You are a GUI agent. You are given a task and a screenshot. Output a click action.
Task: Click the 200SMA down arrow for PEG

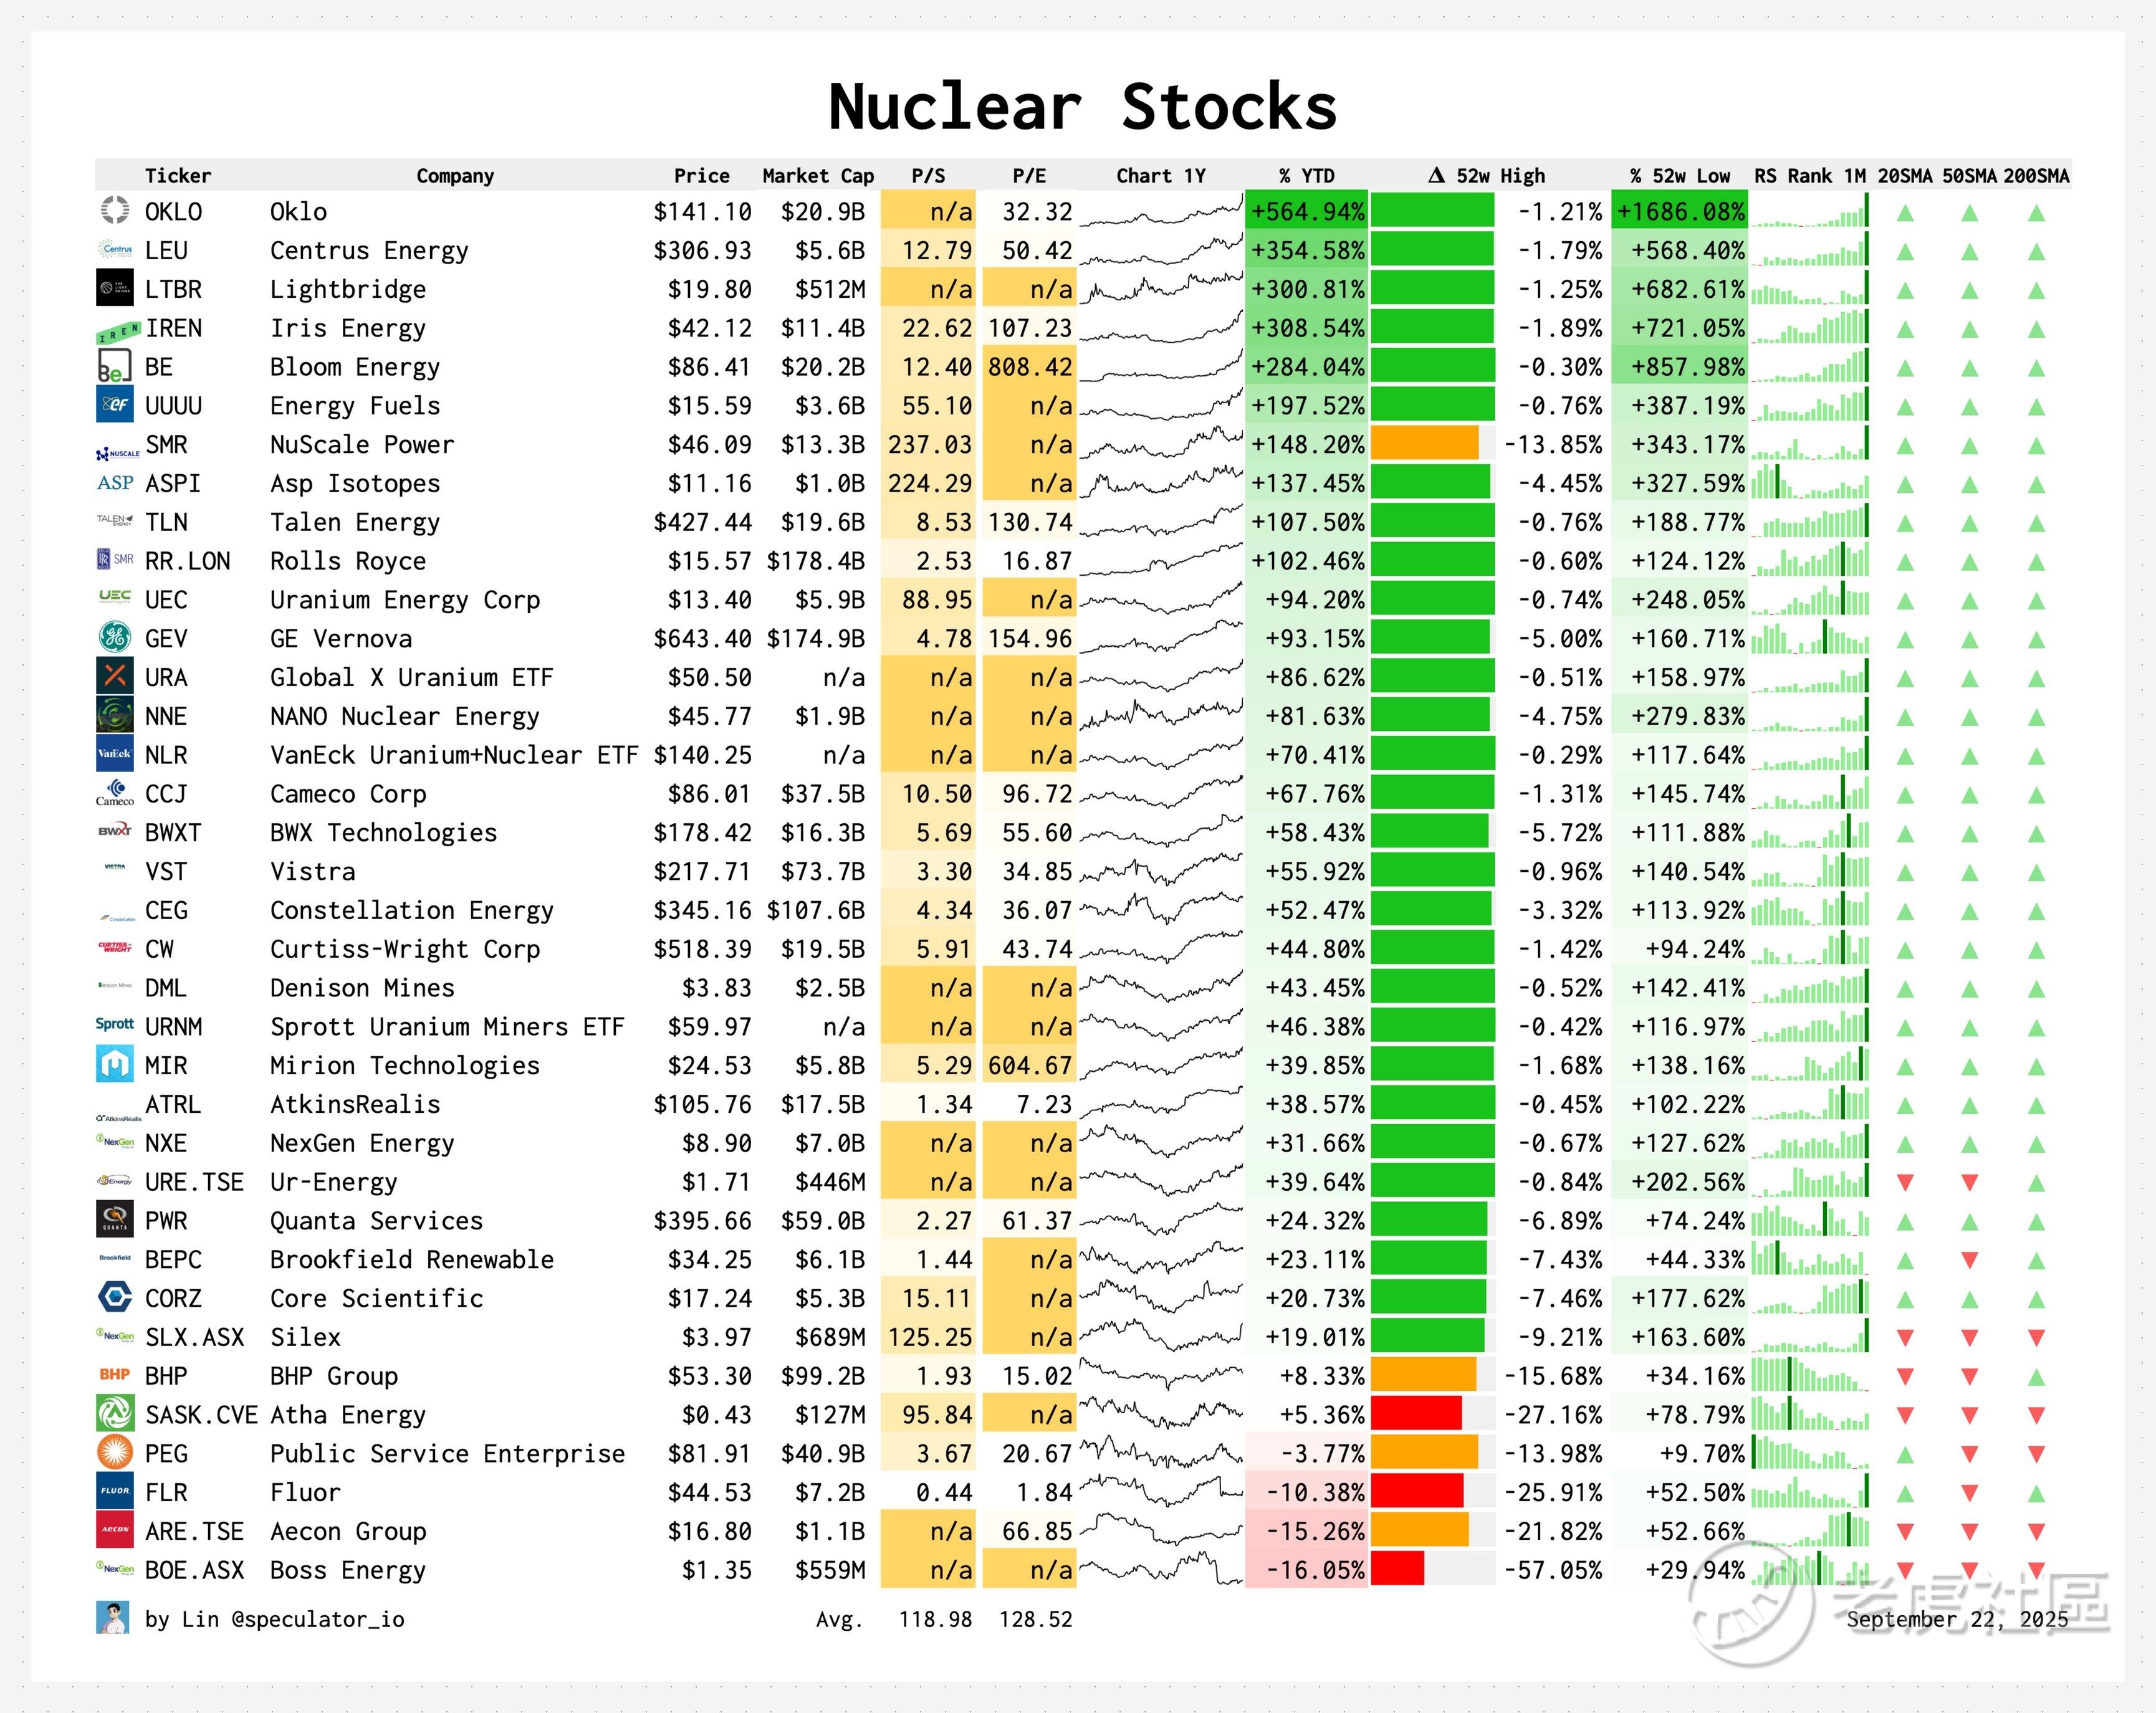point(2037,1454)
